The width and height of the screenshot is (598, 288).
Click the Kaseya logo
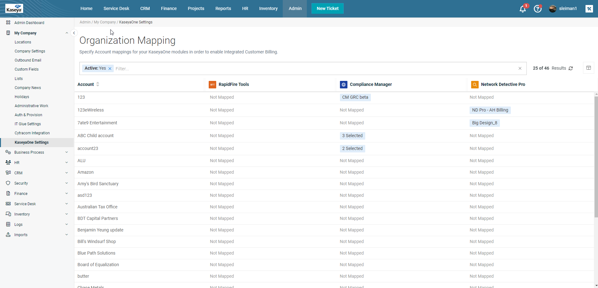[x=14, y=8]
